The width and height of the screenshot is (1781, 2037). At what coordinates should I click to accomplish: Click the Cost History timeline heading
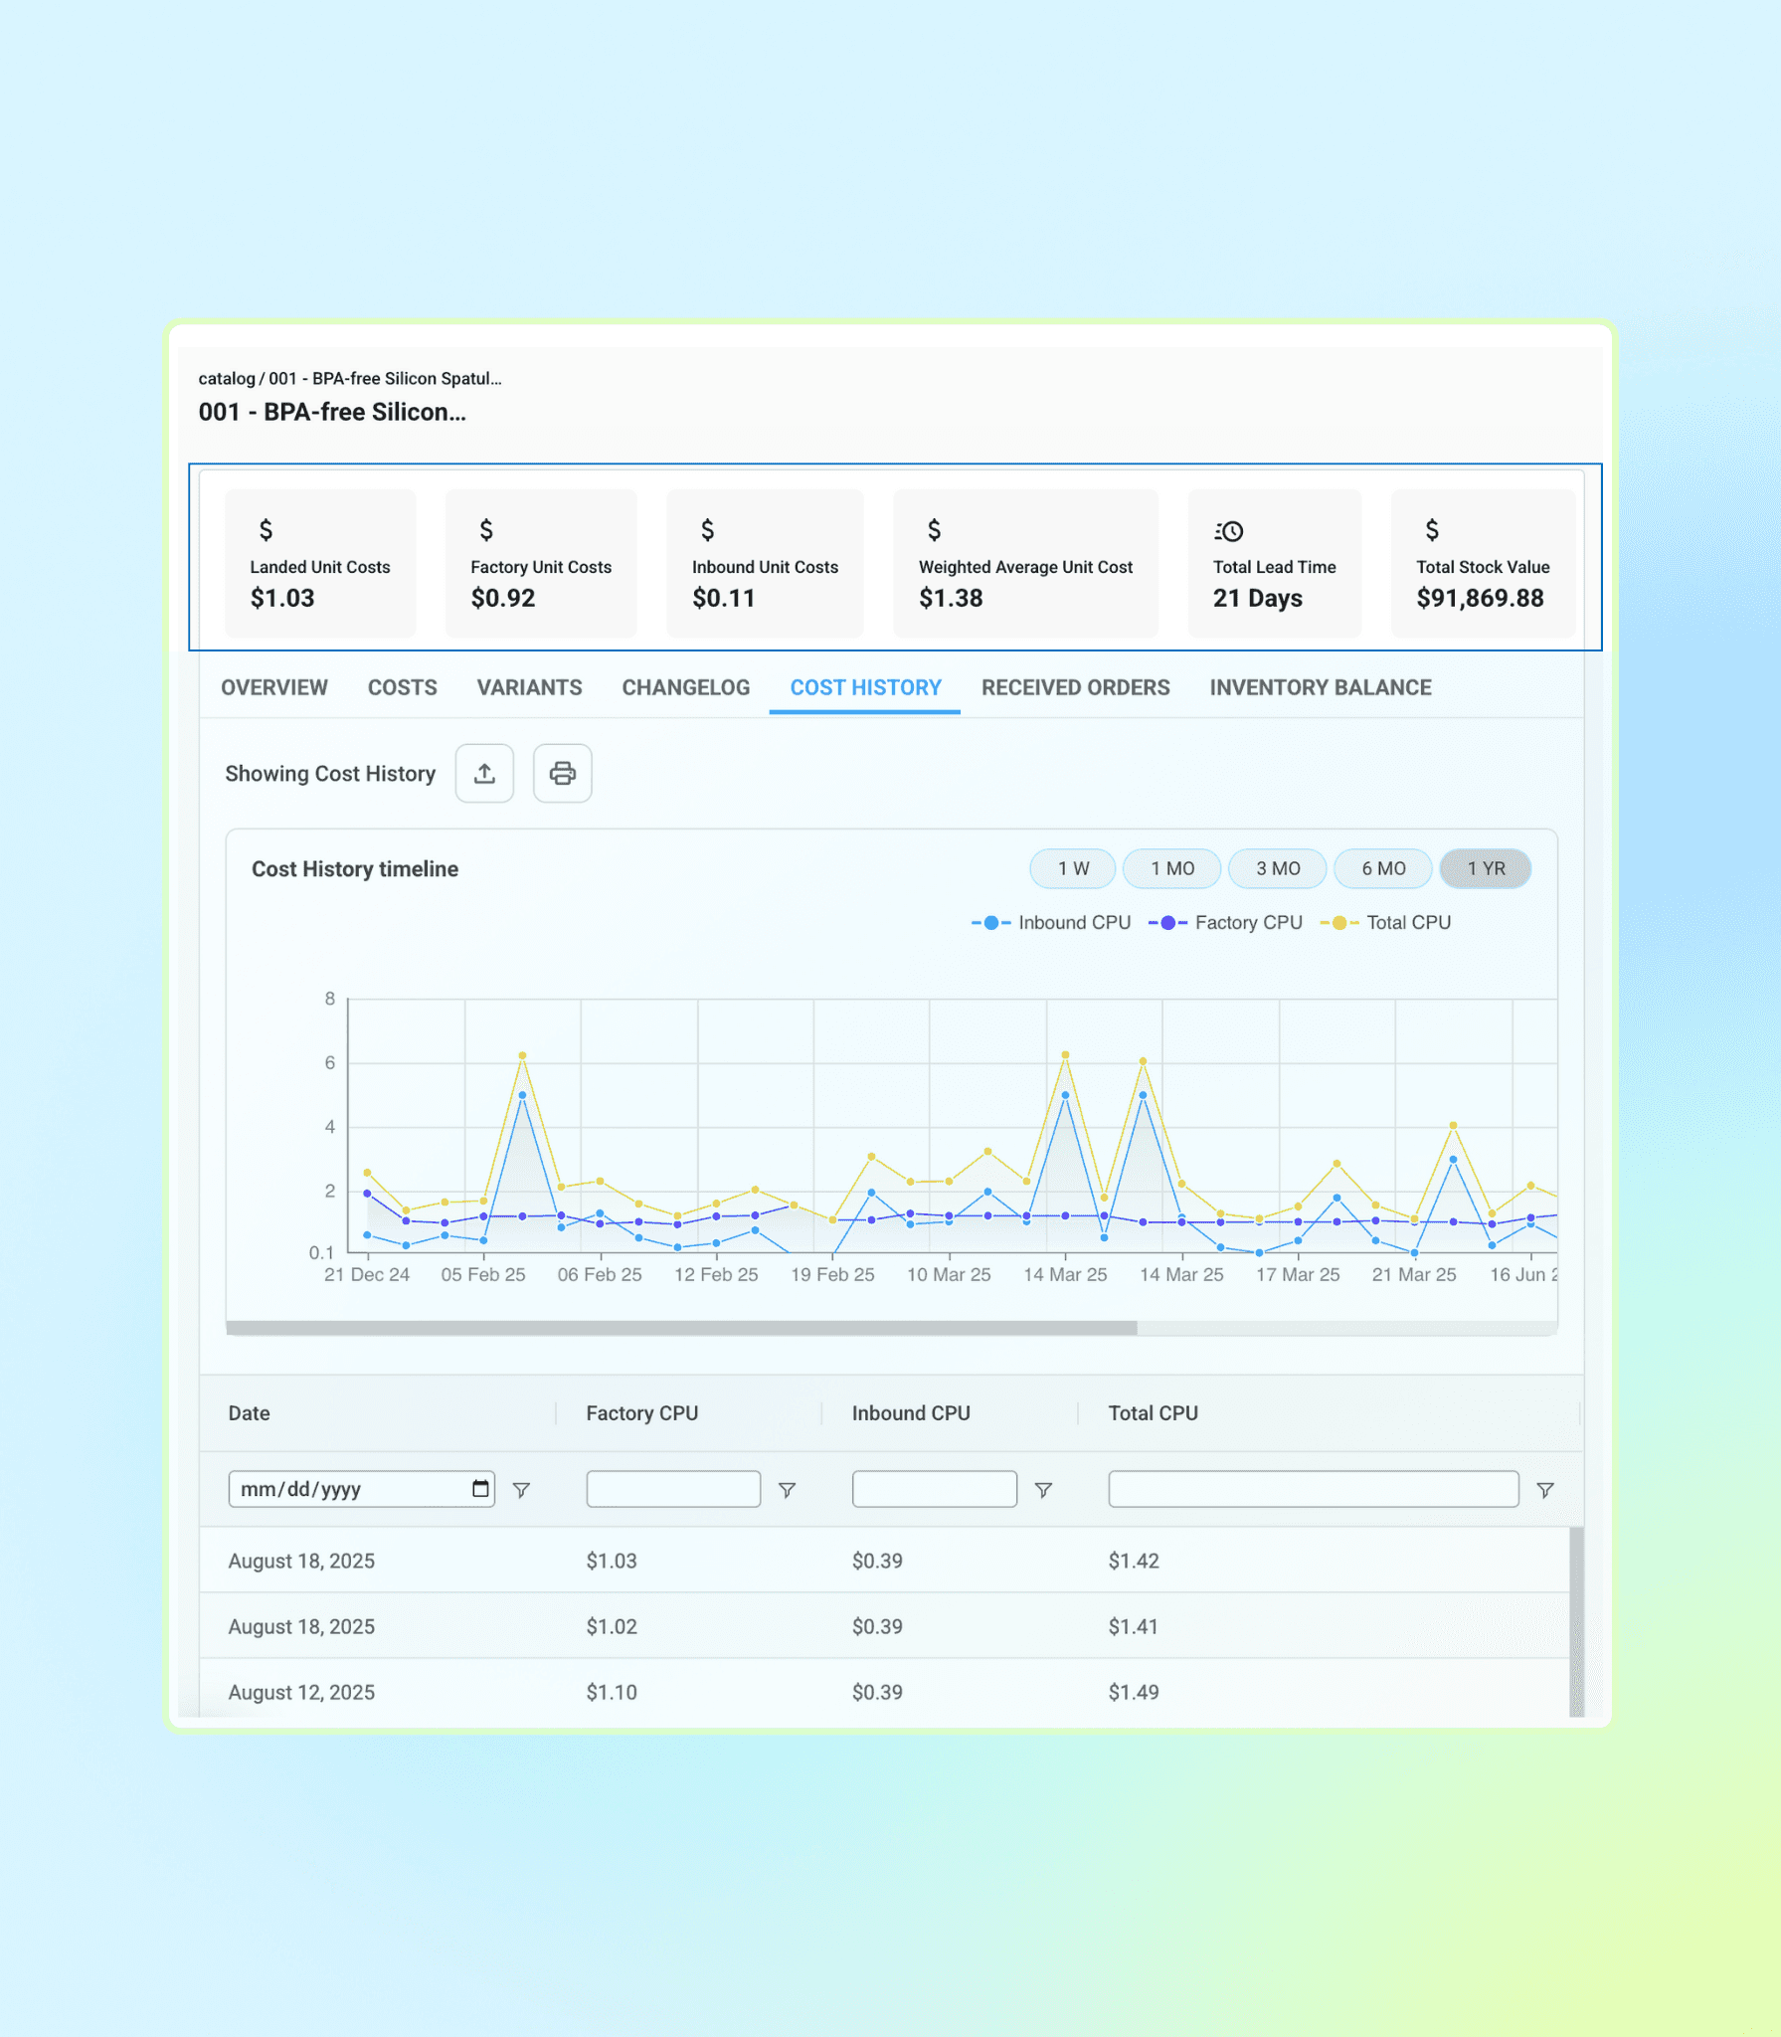[x=355, y=869]
